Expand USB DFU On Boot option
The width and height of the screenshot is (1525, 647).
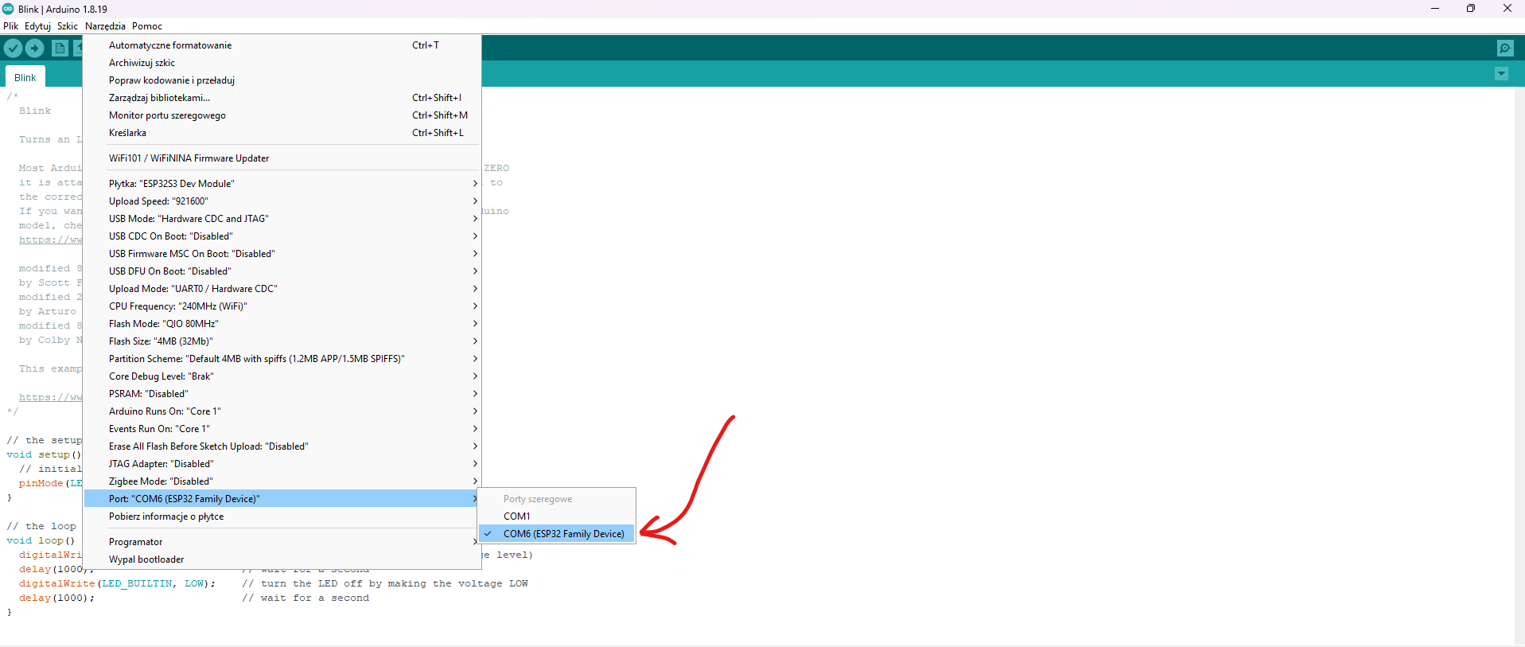pos(282,271)
